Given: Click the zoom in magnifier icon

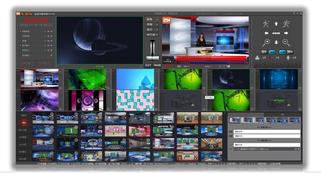Looking at the screenshot, I should tap(266, 42).
